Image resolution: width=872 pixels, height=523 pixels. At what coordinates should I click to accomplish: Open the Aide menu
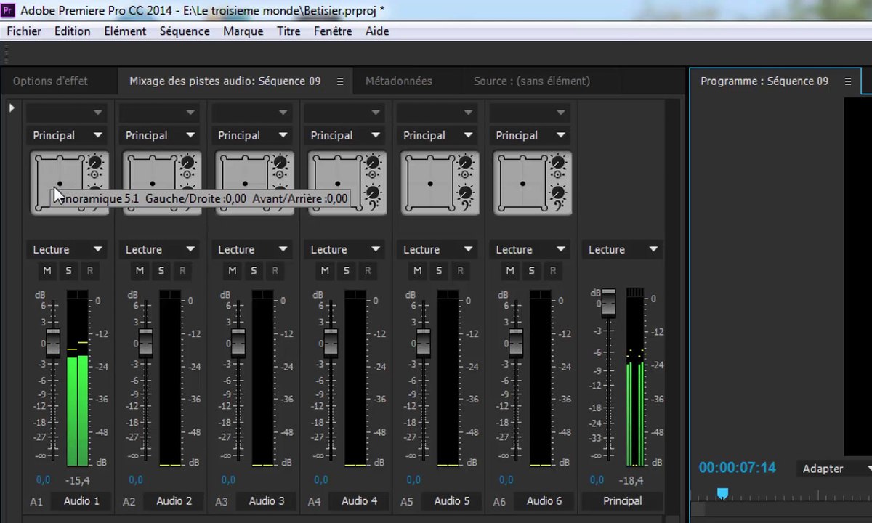pyautogui.click(x=377, y=31)
